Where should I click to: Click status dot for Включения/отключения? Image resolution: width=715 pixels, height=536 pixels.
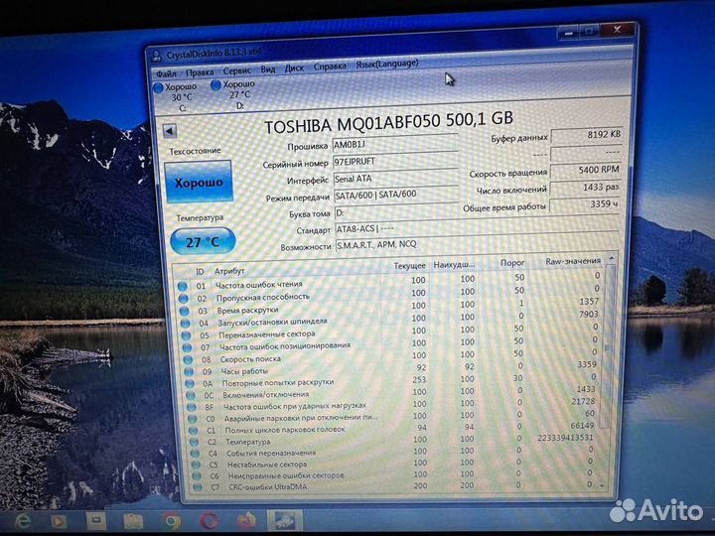[x=191, y=395]
